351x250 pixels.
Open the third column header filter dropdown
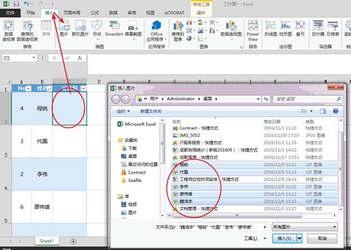[x=83, y=88]
